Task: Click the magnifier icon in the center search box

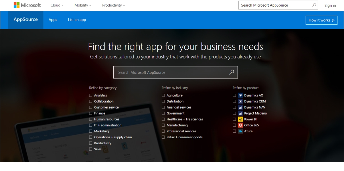Action: tap(232, 72)
